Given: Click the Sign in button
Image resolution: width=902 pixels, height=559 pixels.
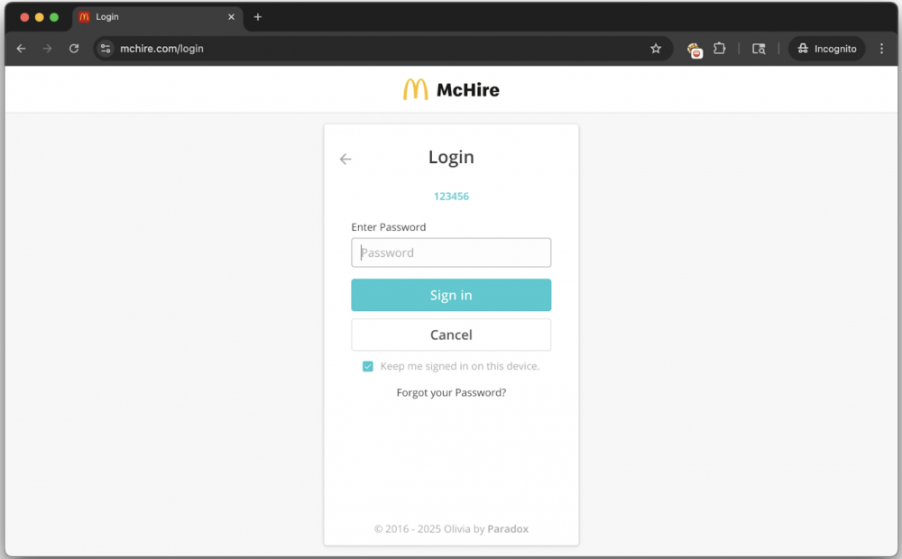Looking at the screenshot, I should 451,295.
